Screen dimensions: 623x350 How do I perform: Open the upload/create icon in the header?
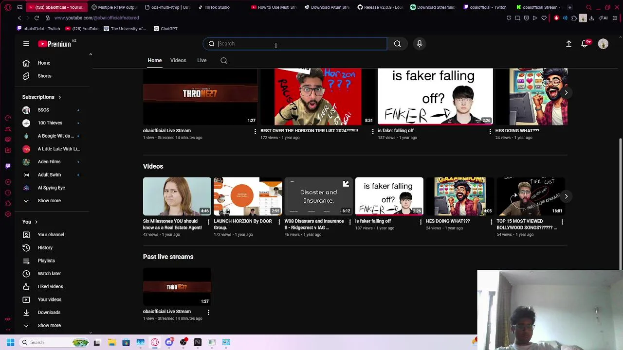point(568,44)
